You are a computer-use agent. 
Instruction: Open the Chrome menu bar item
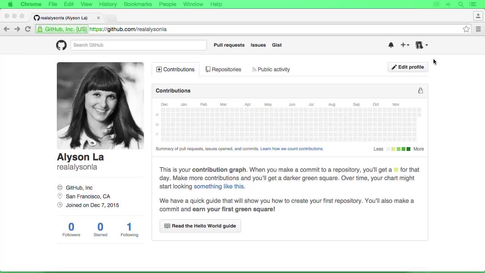coord(31,4)
